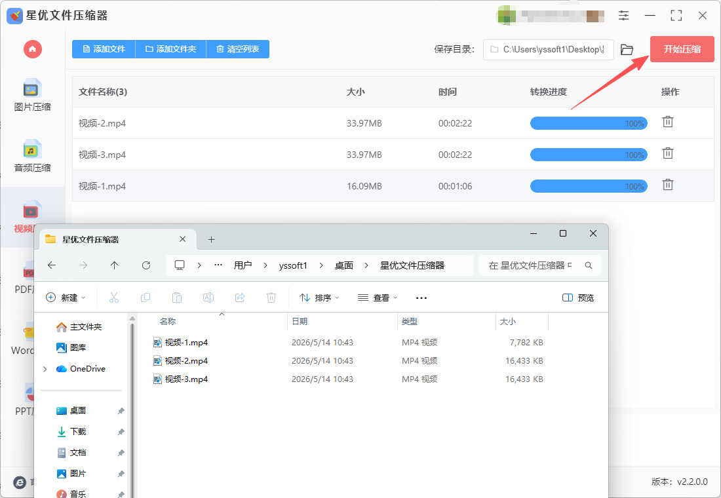Click the Explorer search box
The image size is (721, 498).
540,265
